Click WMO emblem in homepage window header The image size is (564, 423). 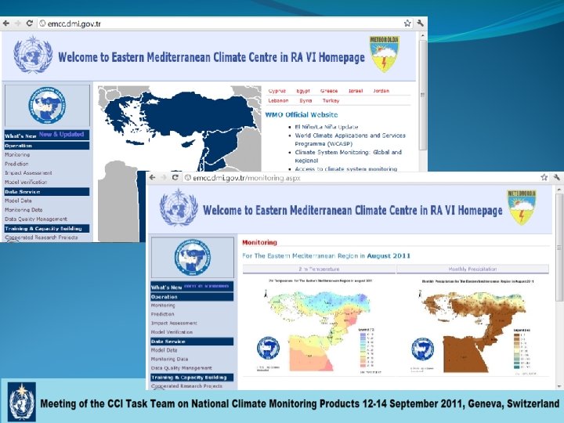(33, 55)
